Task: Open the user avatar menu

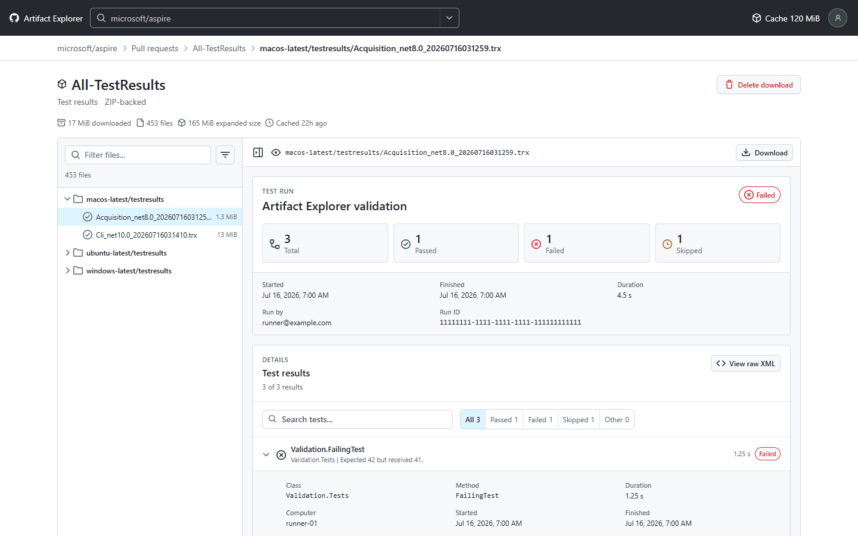Action: pyautogui.click(x=838, y=18)
